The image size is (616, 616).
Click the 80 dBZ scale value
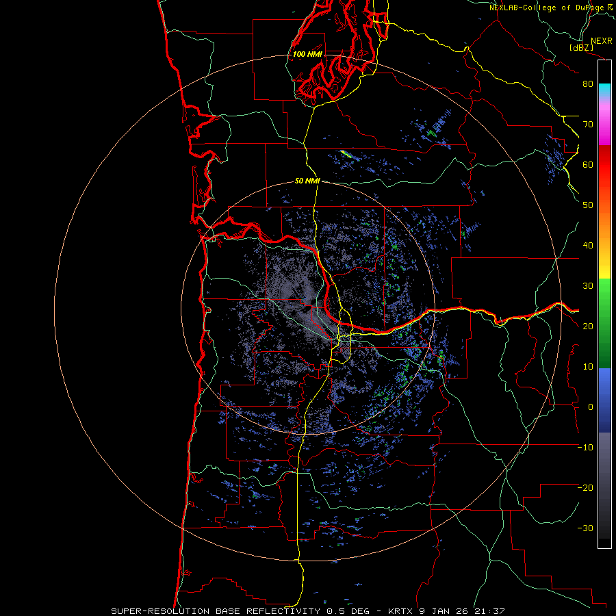click(588, 84)
